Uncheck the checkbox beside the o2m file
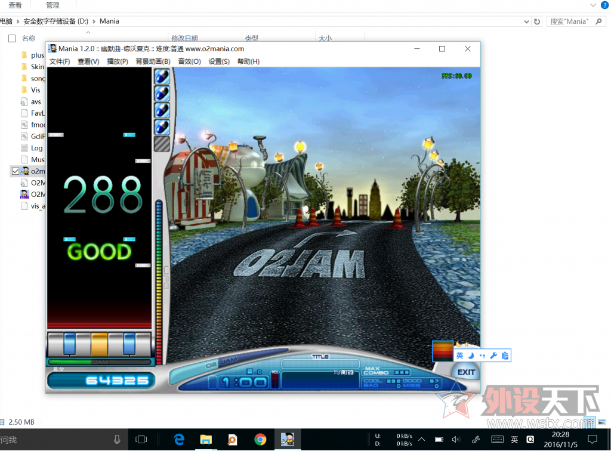 [15, 171]
